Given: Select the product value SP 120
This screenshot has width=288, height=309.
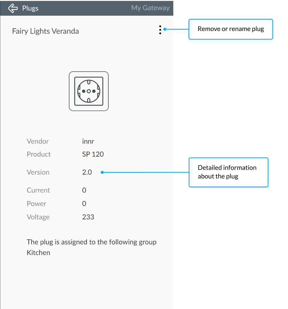Looking at the screenshot, I should pos(93,154).
